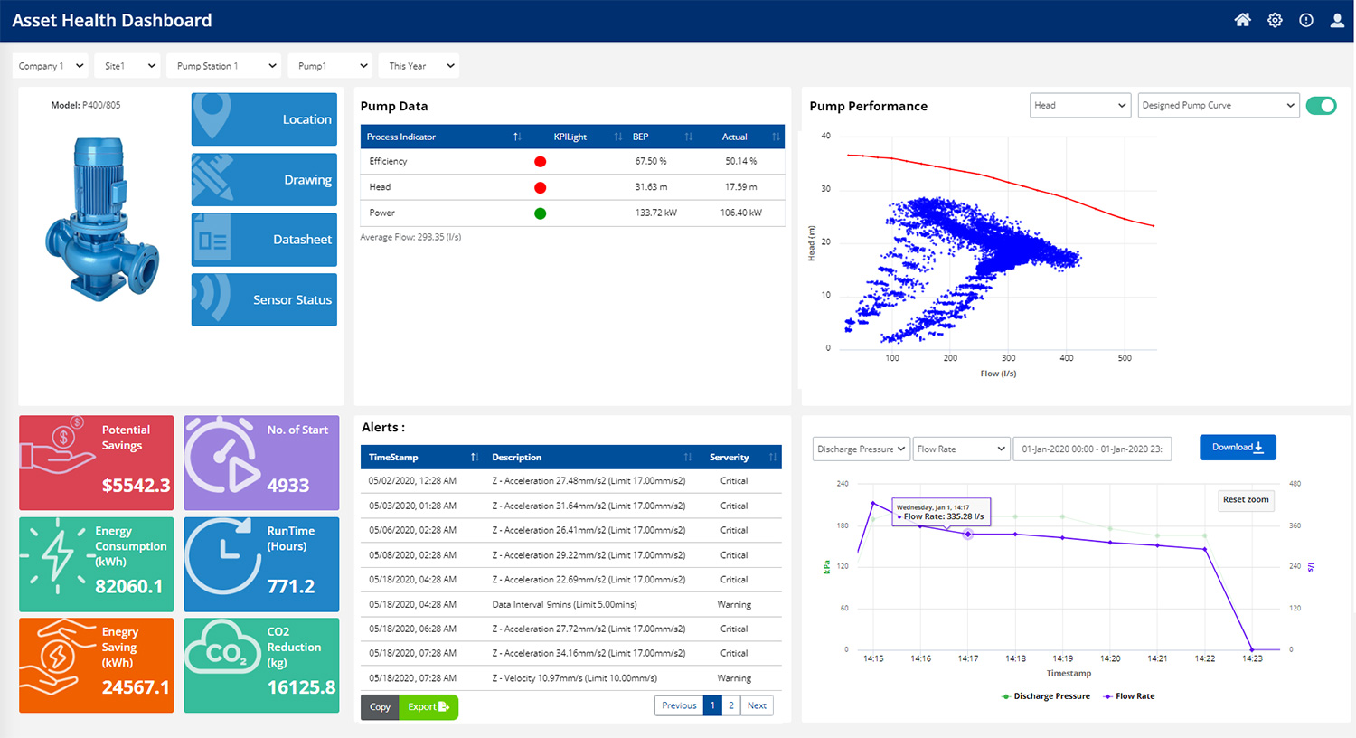This screenshot has width=1356, height=738.
Task: Click the date range input field
Action: (1091, 449)
